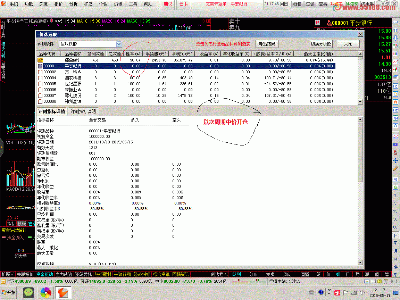This screenshot has height=300, width=400.
Task: Select the 日 daily period toggle
Action: click(x=395, y=235)
